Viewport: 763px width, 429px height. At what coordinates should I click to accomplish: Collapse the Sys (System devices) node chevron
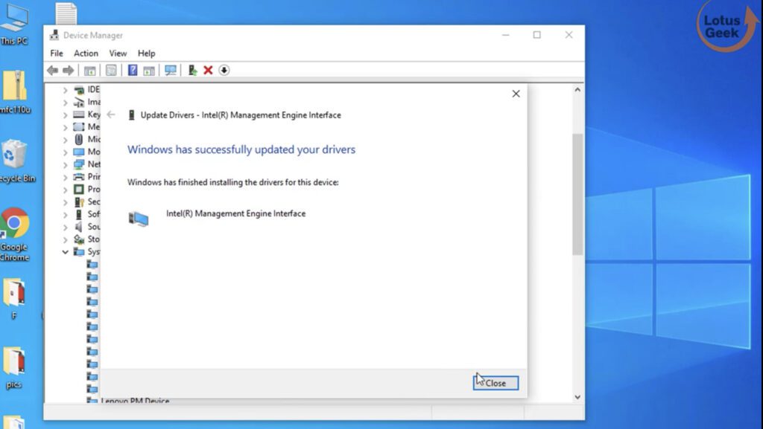point(66,252)
